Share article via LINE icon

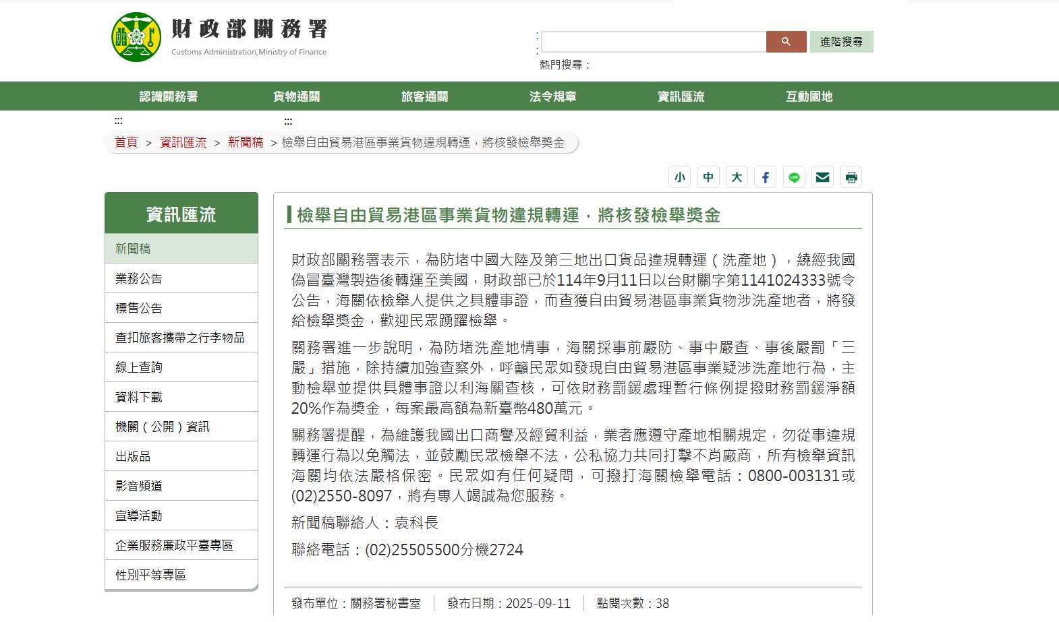pyautogui.click(x=794, y=177)
